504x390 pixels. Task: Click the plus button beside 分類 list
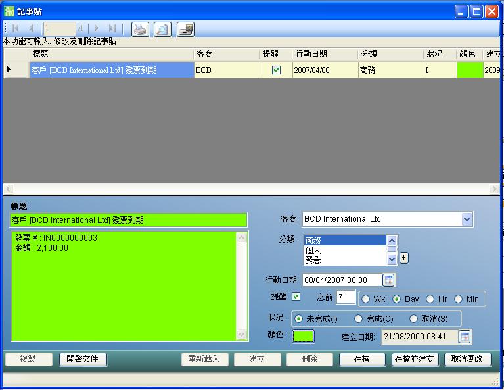(x=404, y=258)
